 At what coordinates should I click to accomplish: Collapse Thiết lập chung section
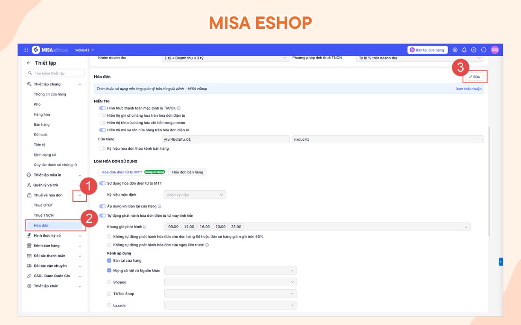[x=80, y=84]
